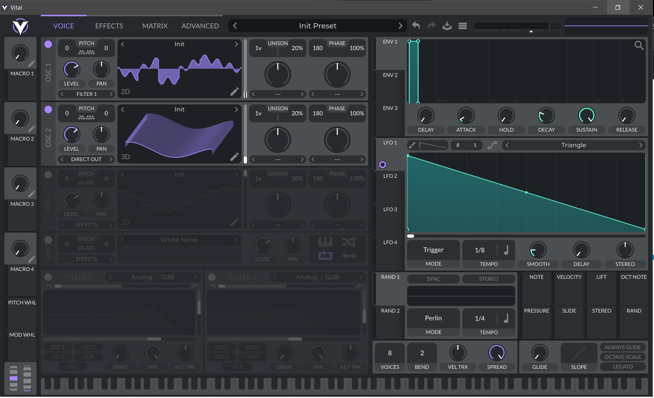Select the LFO 1 paintbrush icon
Viewport: 654px width, 398px height.
pyautogui.click(x=412, y=145)
